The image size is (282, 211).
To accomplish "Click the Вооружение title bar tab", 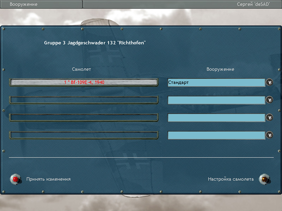I will click(x=41, y=4).
